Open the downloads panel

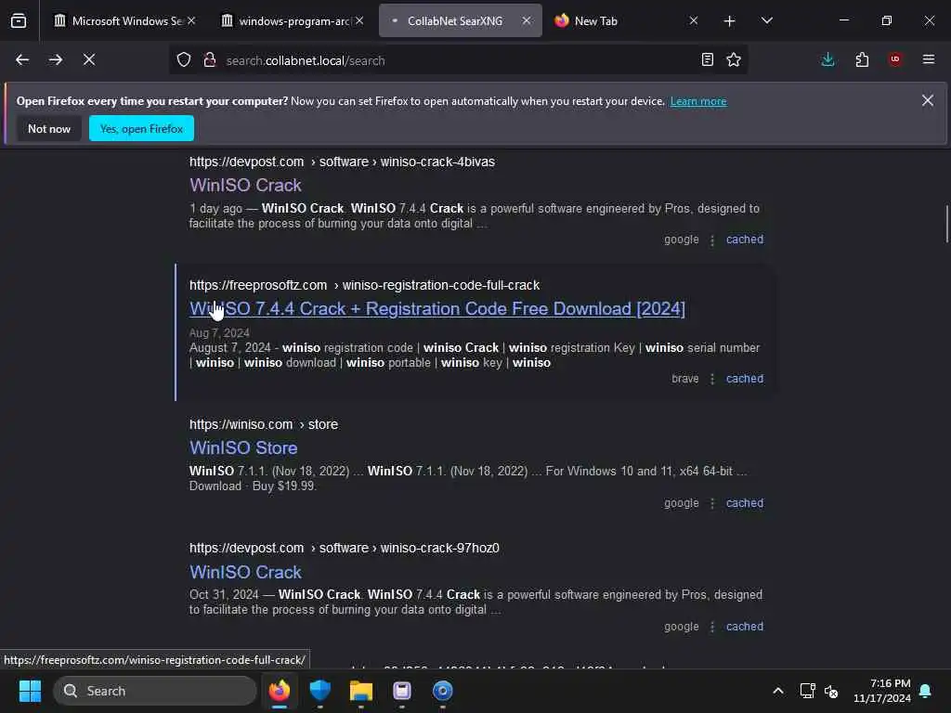pos(827,60)
